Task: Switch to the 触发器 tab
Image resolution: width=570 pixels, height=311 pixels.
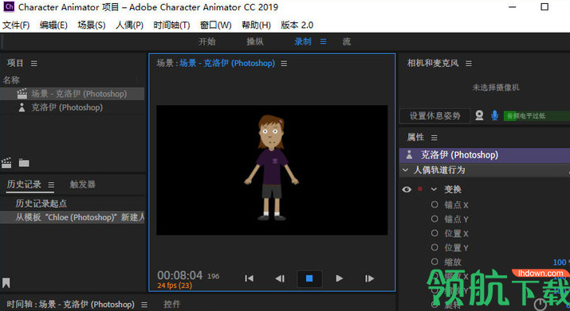Action: (83, 185)
